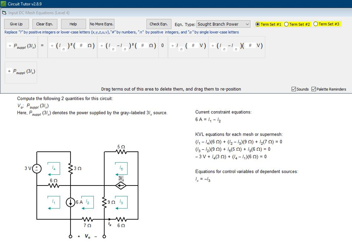Select the mesh current I5 arrow box
The height and width of the screenshot is (245, 352).
pos(121,168)
